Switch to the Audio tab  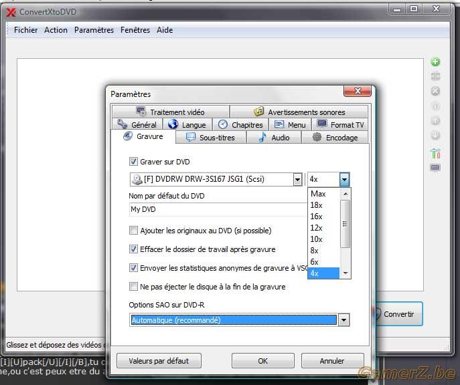coord(274,137)
